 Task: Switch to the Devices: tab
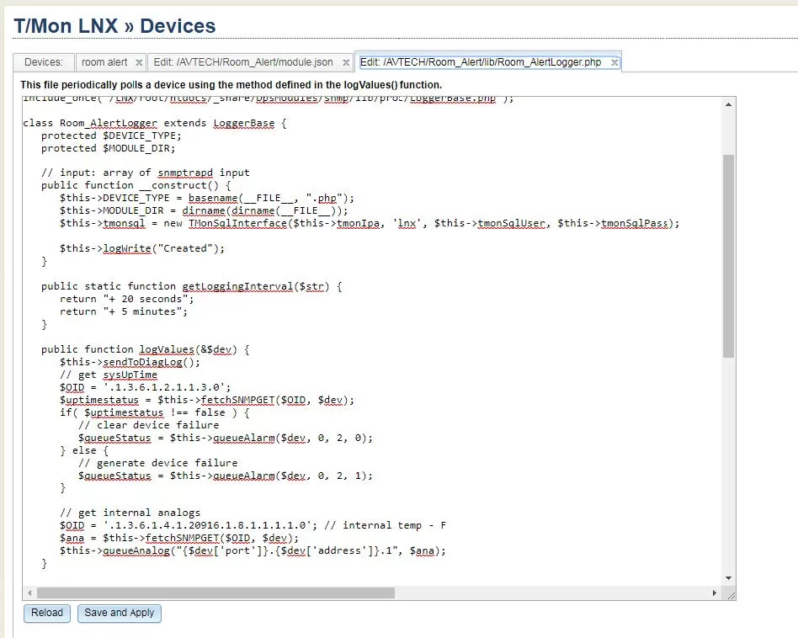[x=43, y=62]
